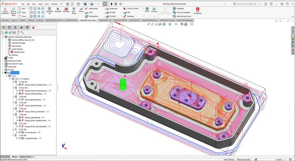The width and height of the screenshot is (295, 161).
Task: Switch to SolidCAM Turning tab
Action: point(167,20)
